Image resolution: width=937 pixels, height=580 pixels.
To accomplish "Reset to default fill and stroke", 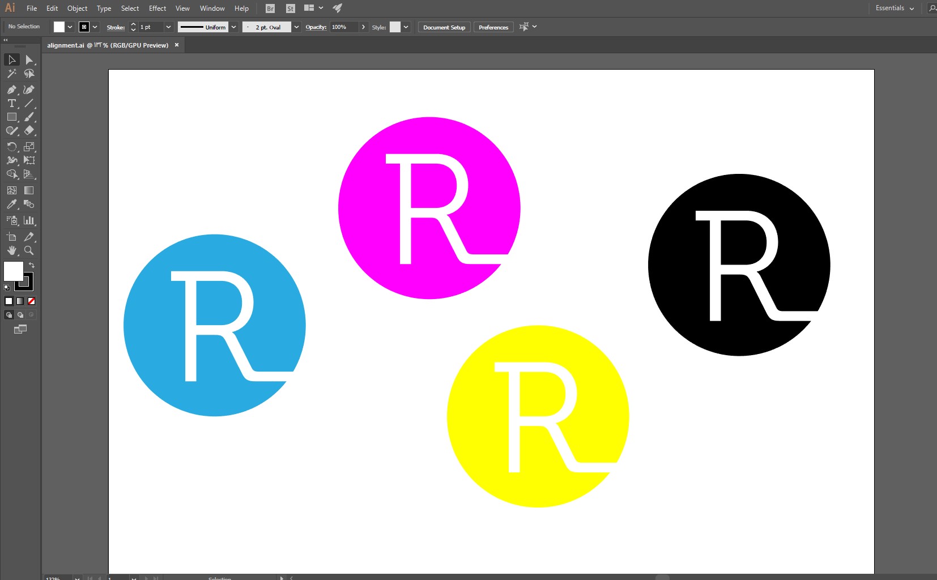I will (7, 288).
